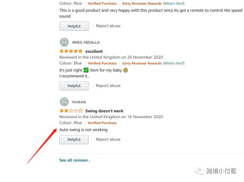Open What's this? link in top review

pos(174,4)
